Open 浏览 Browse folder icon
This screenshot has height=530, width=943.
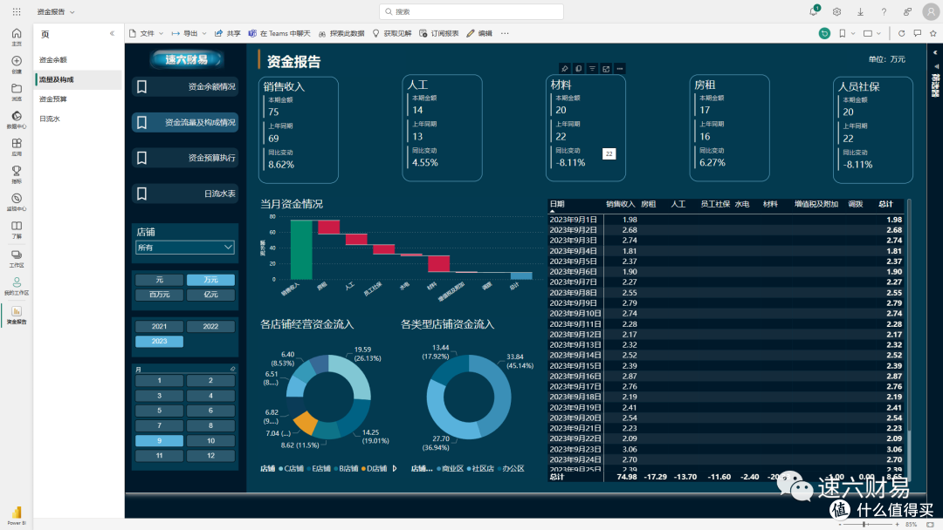(x=17, y=92)
